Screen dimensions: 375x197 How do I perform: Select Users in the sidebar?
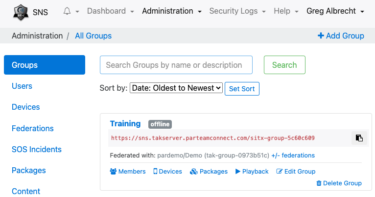(22, 86)
